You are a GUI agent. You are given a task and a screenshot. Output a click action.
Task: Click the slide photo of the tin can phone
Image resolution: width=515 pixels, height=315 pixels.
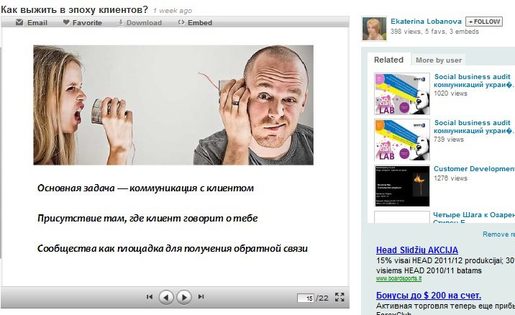tap(173, 105)
